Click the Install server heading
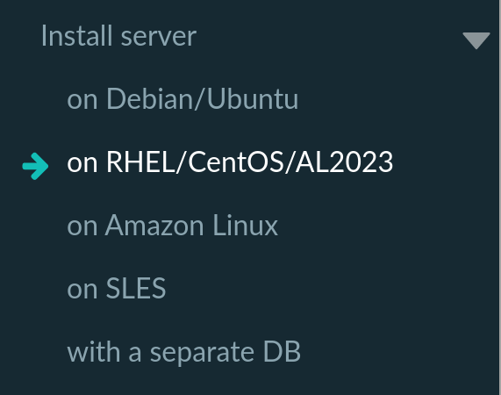 [118, 36]
